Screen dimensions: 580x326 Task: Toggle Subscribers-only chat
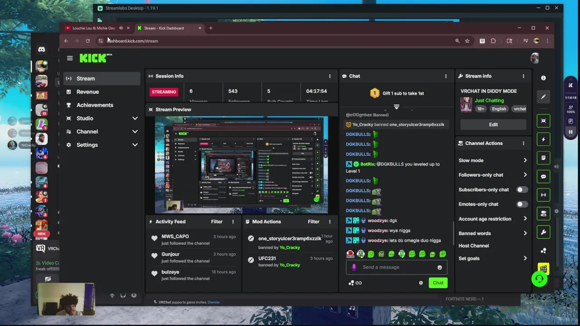click(x=522, y=190)
